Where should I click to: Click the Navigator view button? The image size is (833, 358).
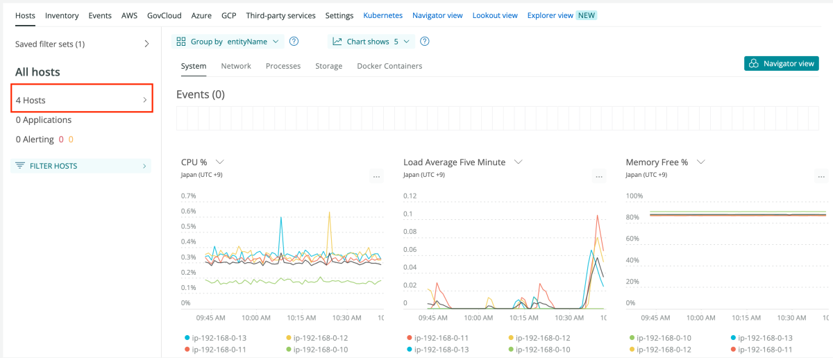782,63
